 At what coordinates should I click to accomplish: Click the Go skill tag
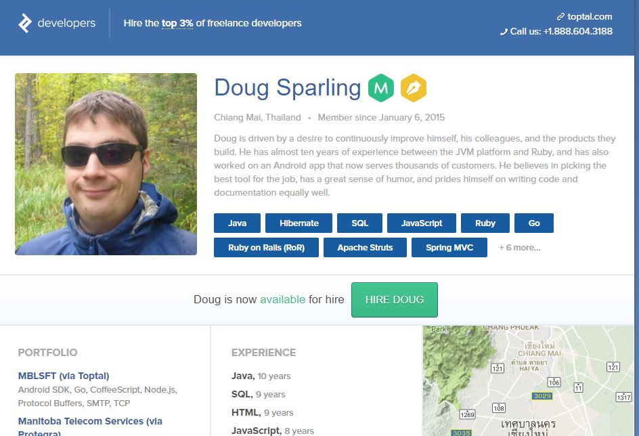pyautogui.click(x=534, y=223)
